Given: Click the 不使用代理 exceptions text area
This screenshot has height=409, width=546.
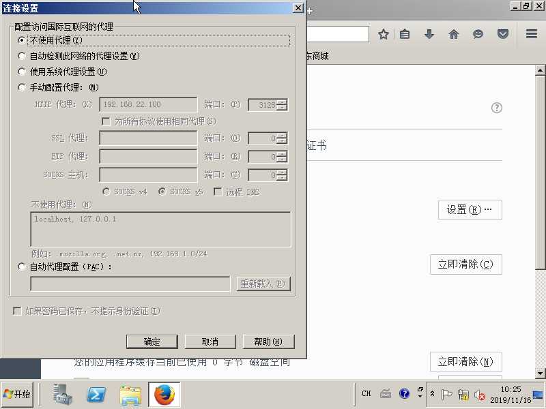Looking at the screenshot, I should pos(160,230).
